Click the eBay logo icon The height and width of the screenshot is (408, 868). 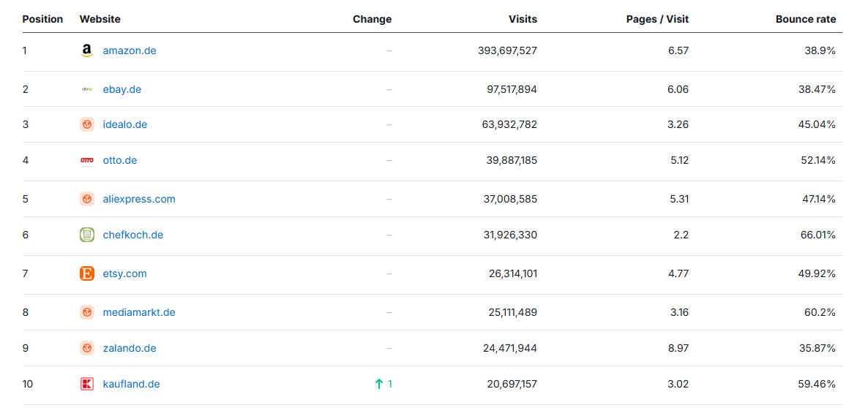click(x=87, y=89)
